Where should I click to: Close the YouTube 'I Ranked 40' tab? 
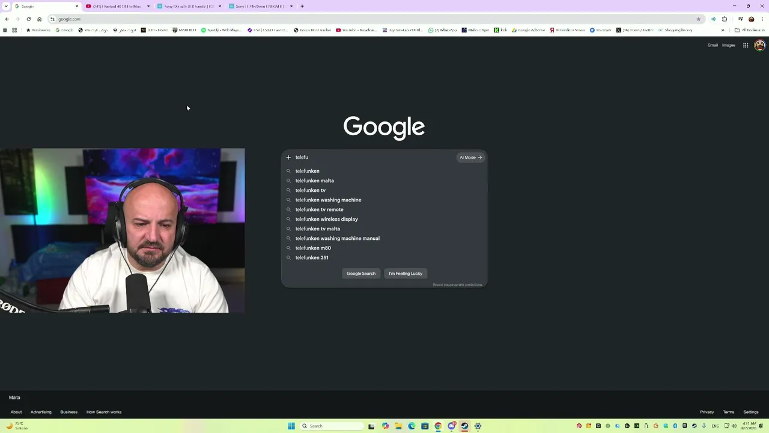(x=148, y=6)
